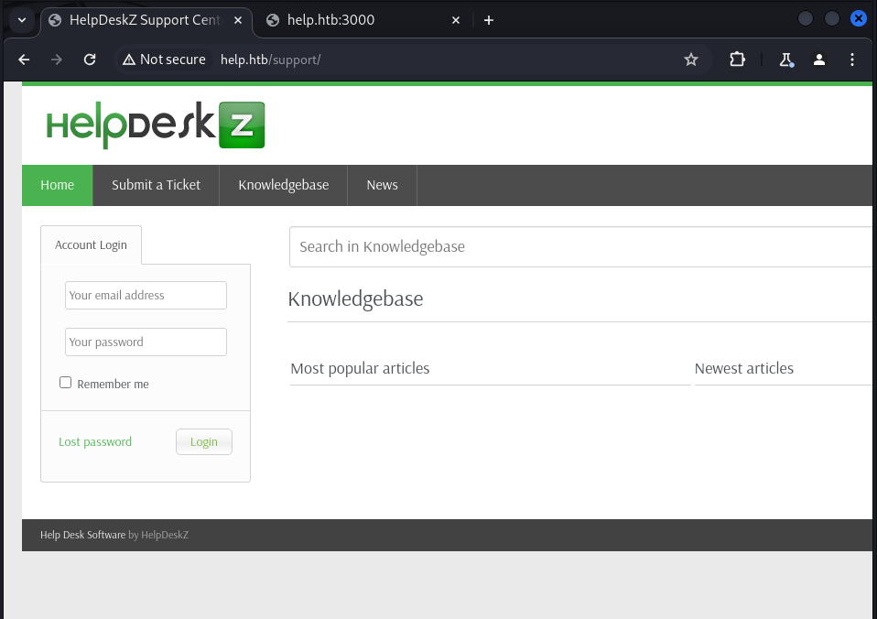Tick the Remember me checkbox

tap(65, 383)
